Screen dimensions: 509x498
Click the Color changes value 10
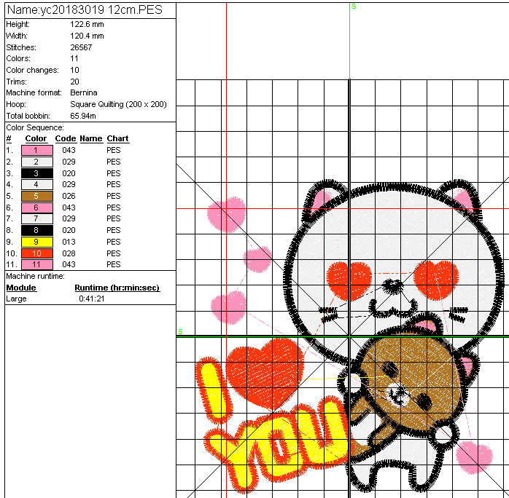[x=74, y=70]
